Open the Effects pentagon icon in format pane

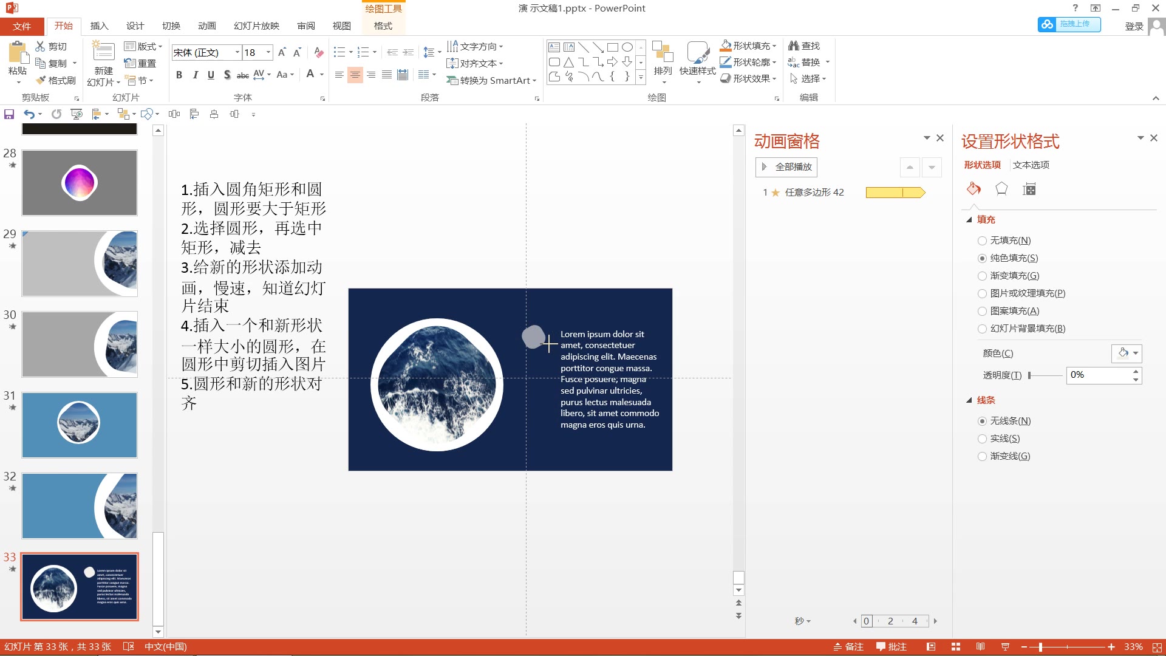click(1001, 190)
